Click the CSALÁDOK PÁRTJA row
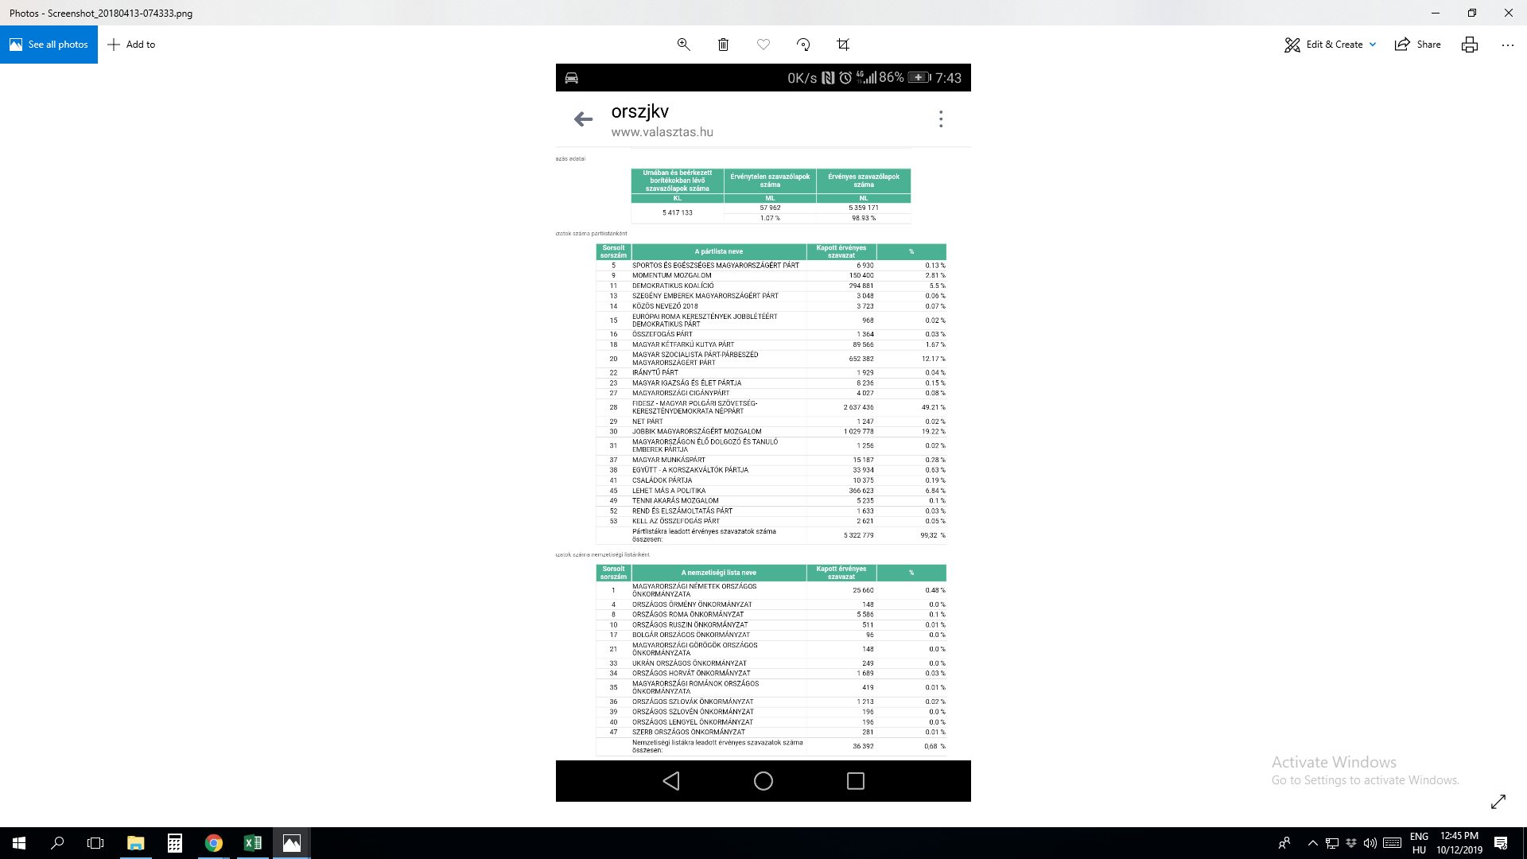The image size is (1527, 859). [x=771, y=480]
